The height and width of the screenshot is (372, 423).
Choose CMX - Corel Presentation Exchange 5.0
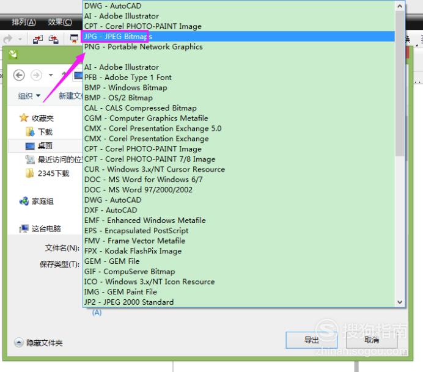pos(239,129)
